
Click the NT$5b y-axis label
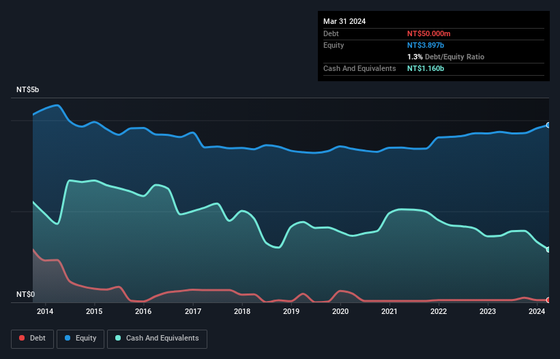27,89
